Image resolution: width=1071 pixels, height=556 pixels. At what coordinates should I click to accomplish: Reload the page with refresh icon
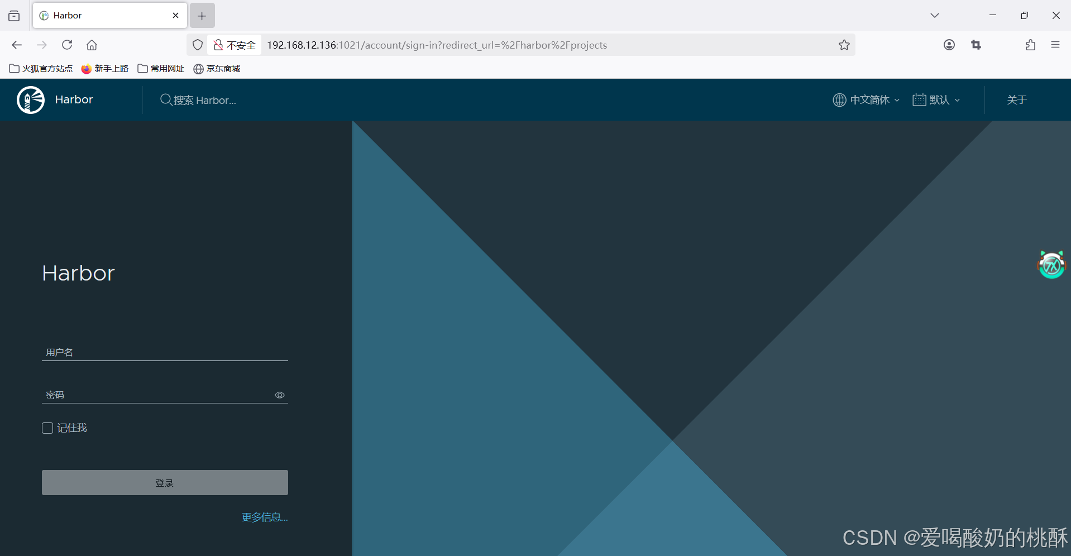tap(67, 45)
